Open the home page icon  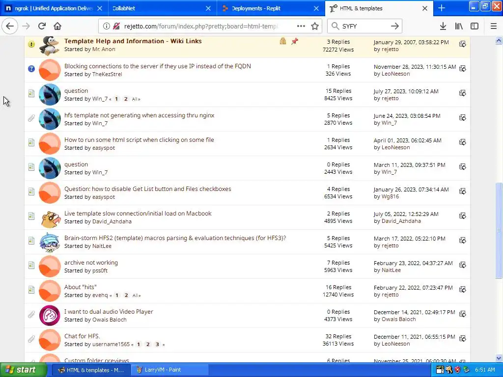click(x=57, y=27)
